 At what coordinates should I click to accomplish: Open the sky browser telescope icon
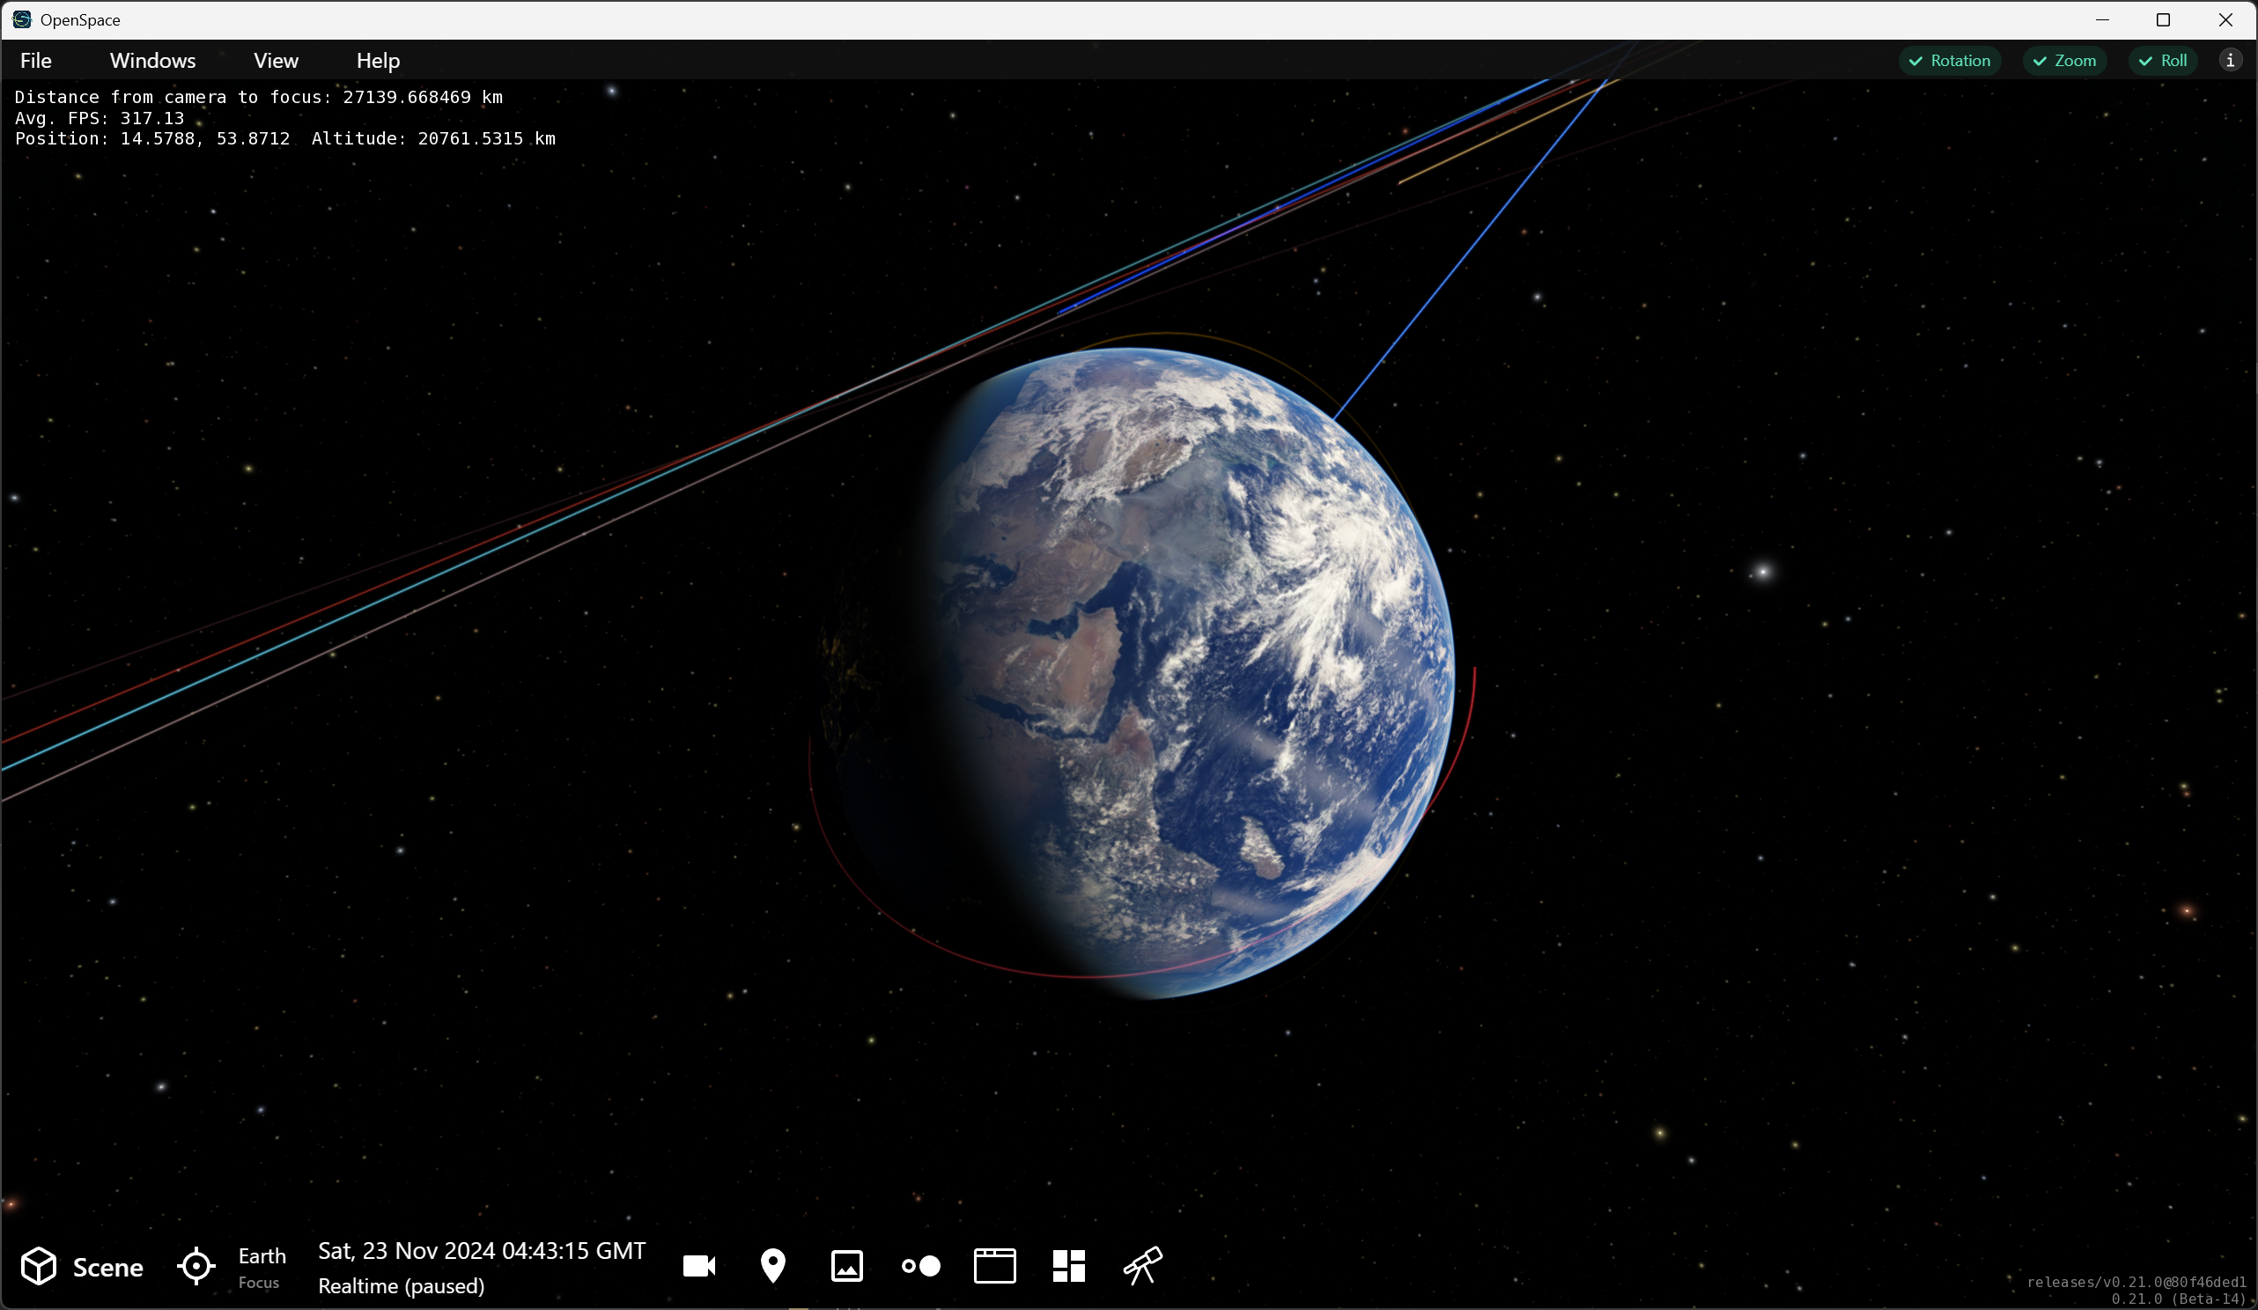pyautogui.click(x=1142, y=1266)
